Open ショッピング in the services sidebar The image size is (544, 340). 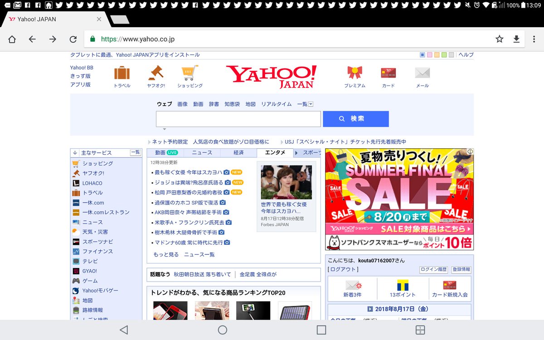(x=97, y=163)
